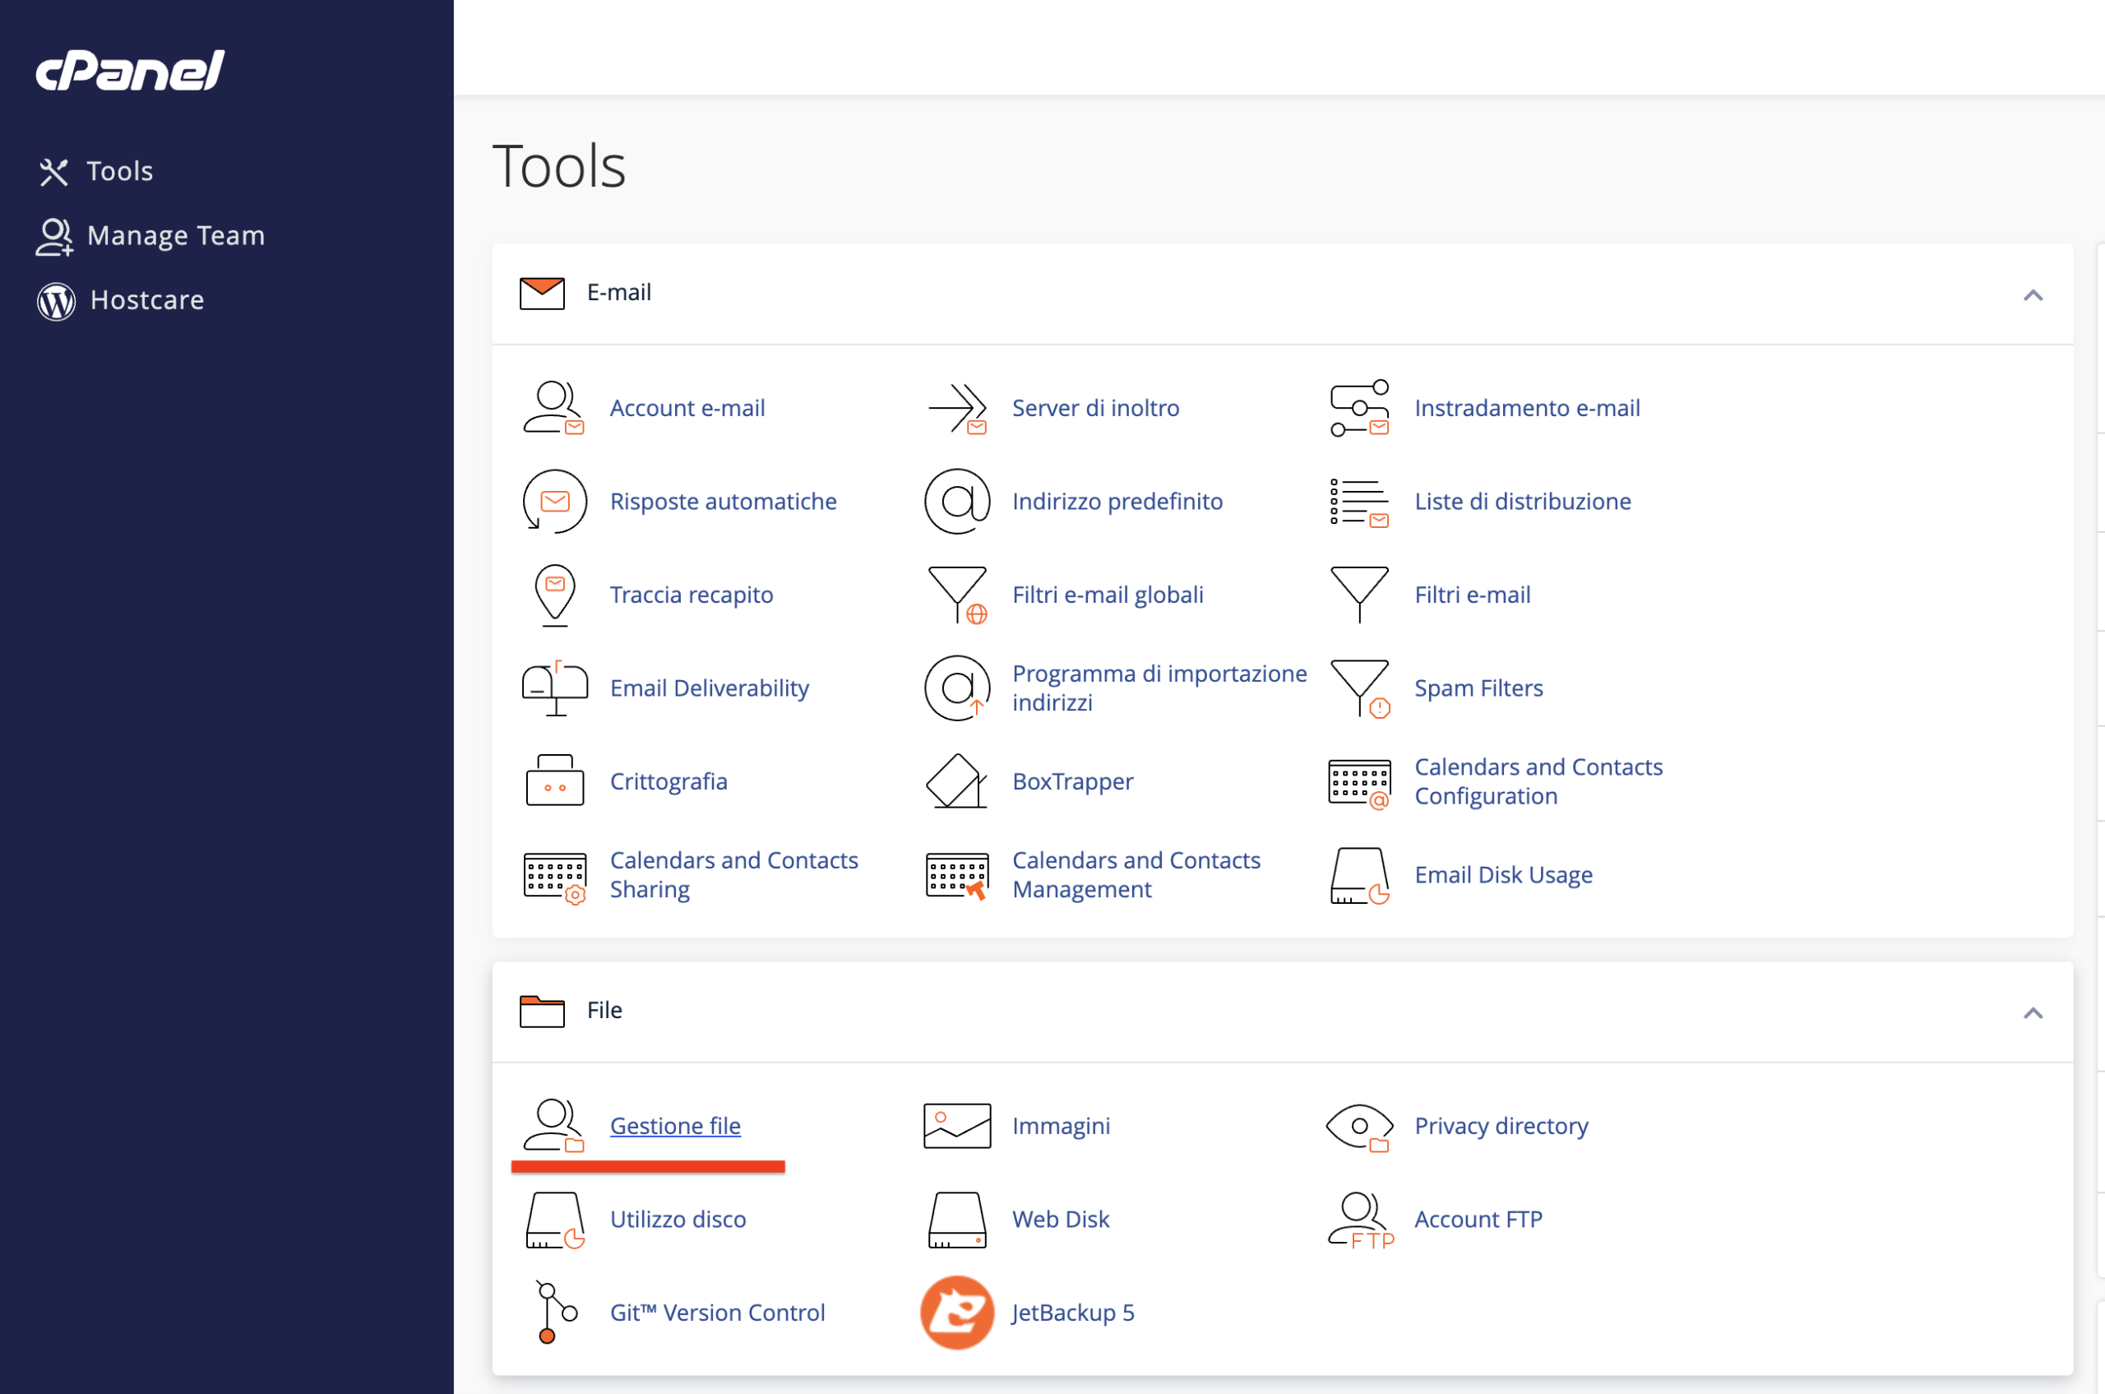The height and width of the screenshot is (1394, 2105).
Task: Click Programma di importazione indirizzi icon
Action: click(957, 688)
